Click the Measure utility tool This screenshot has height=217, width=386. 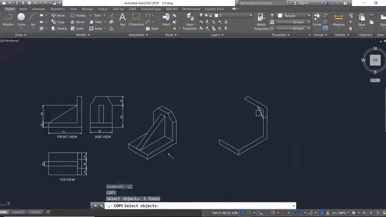(338, 20)
